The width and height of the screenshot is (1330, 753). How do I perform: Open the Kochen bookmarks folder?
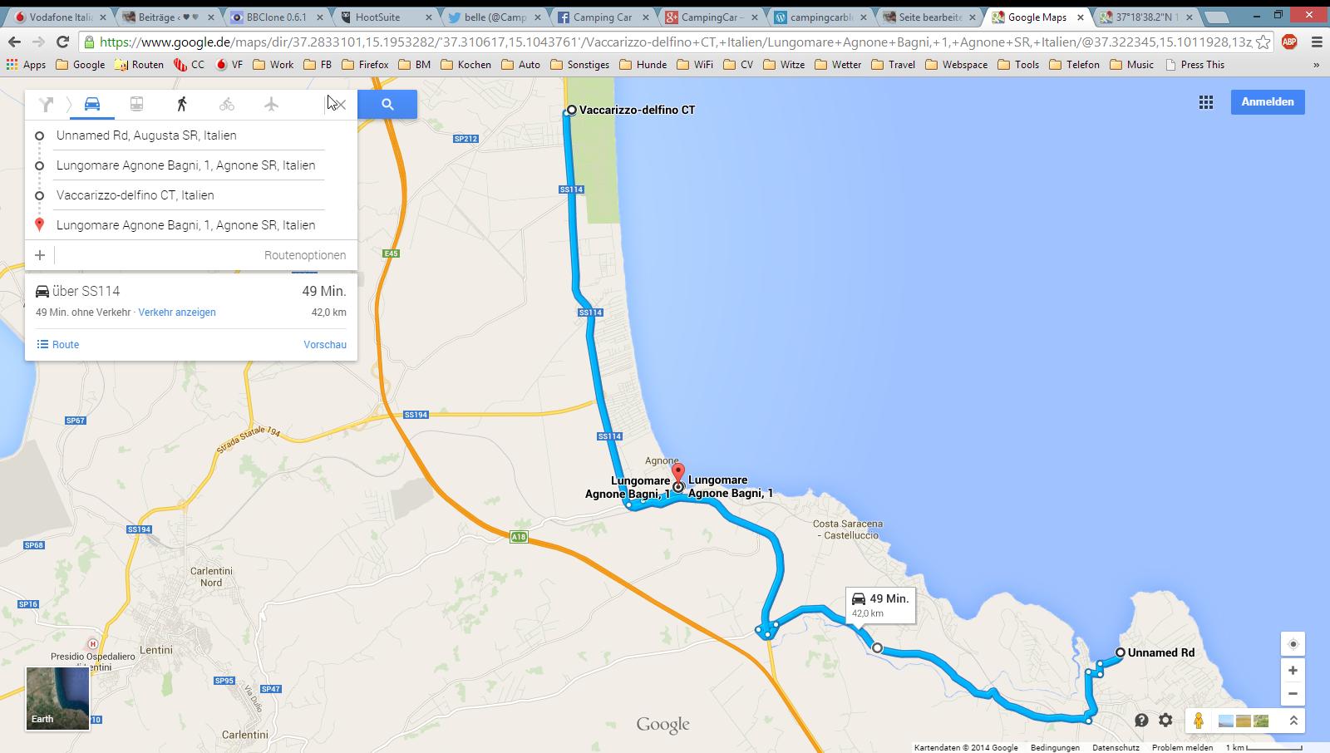[465, 65]
